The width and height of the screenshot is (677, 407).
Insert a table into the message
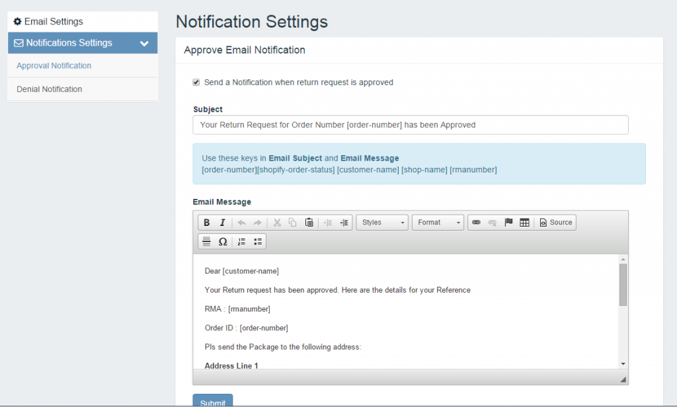click(x=524, y=223)
